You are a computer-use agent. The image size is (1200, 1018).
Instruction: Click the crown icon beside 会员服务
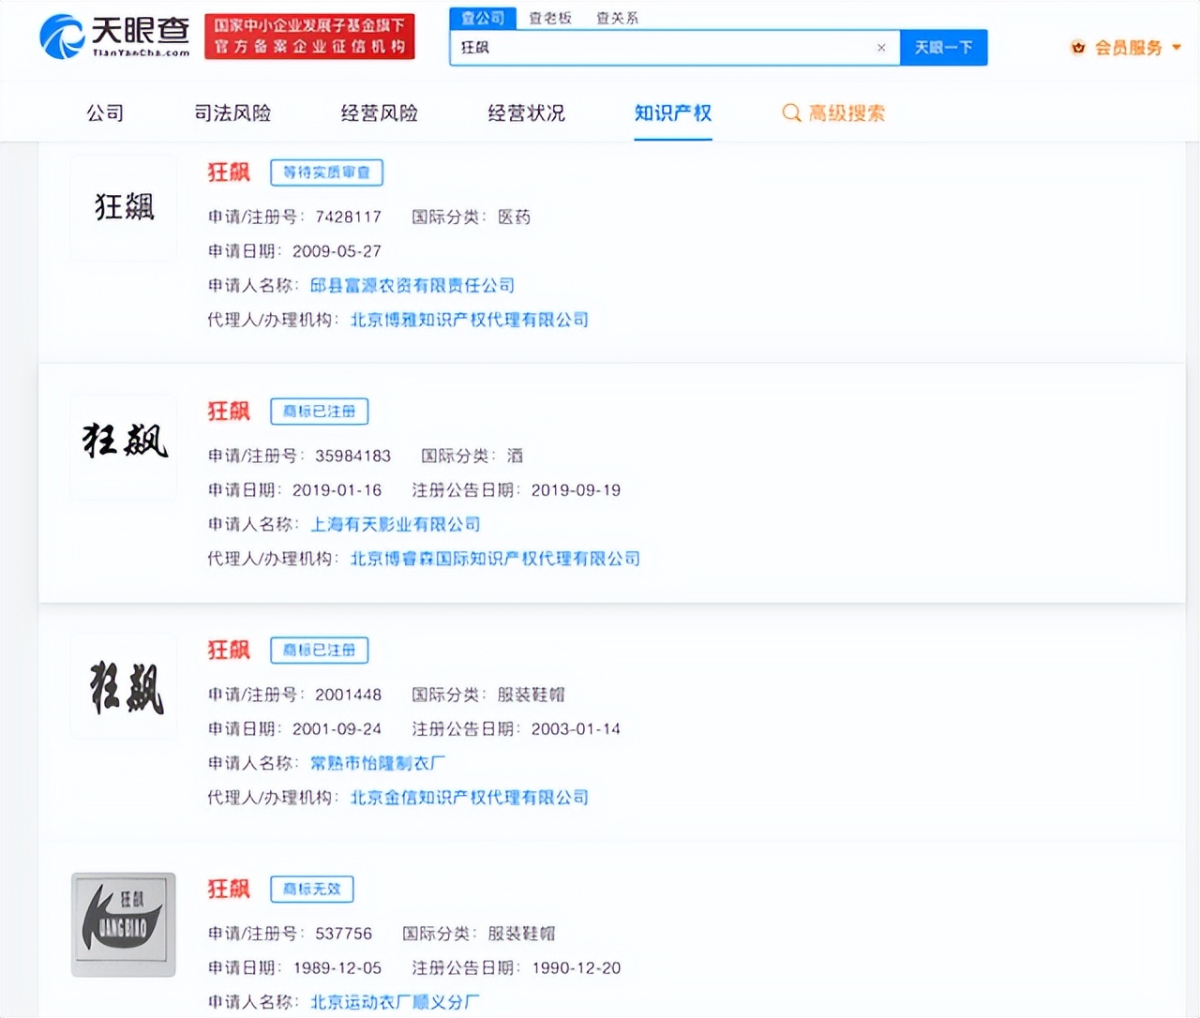1078,48
